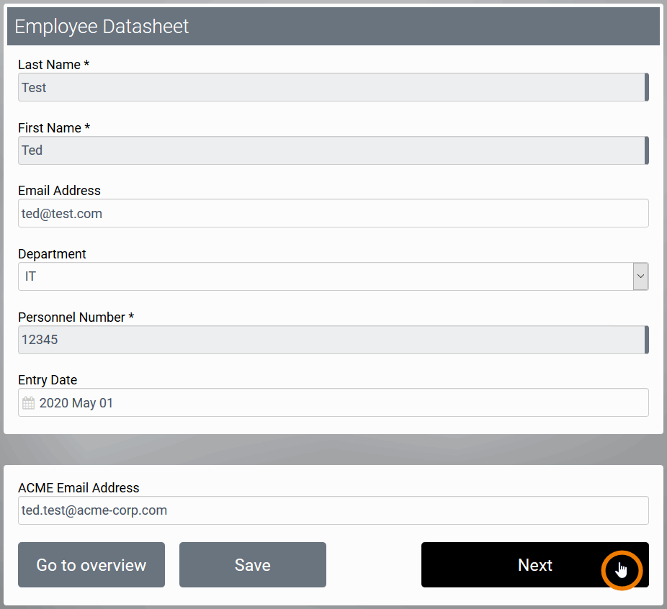Edit the ACME Email Address field

coord(333,510)
